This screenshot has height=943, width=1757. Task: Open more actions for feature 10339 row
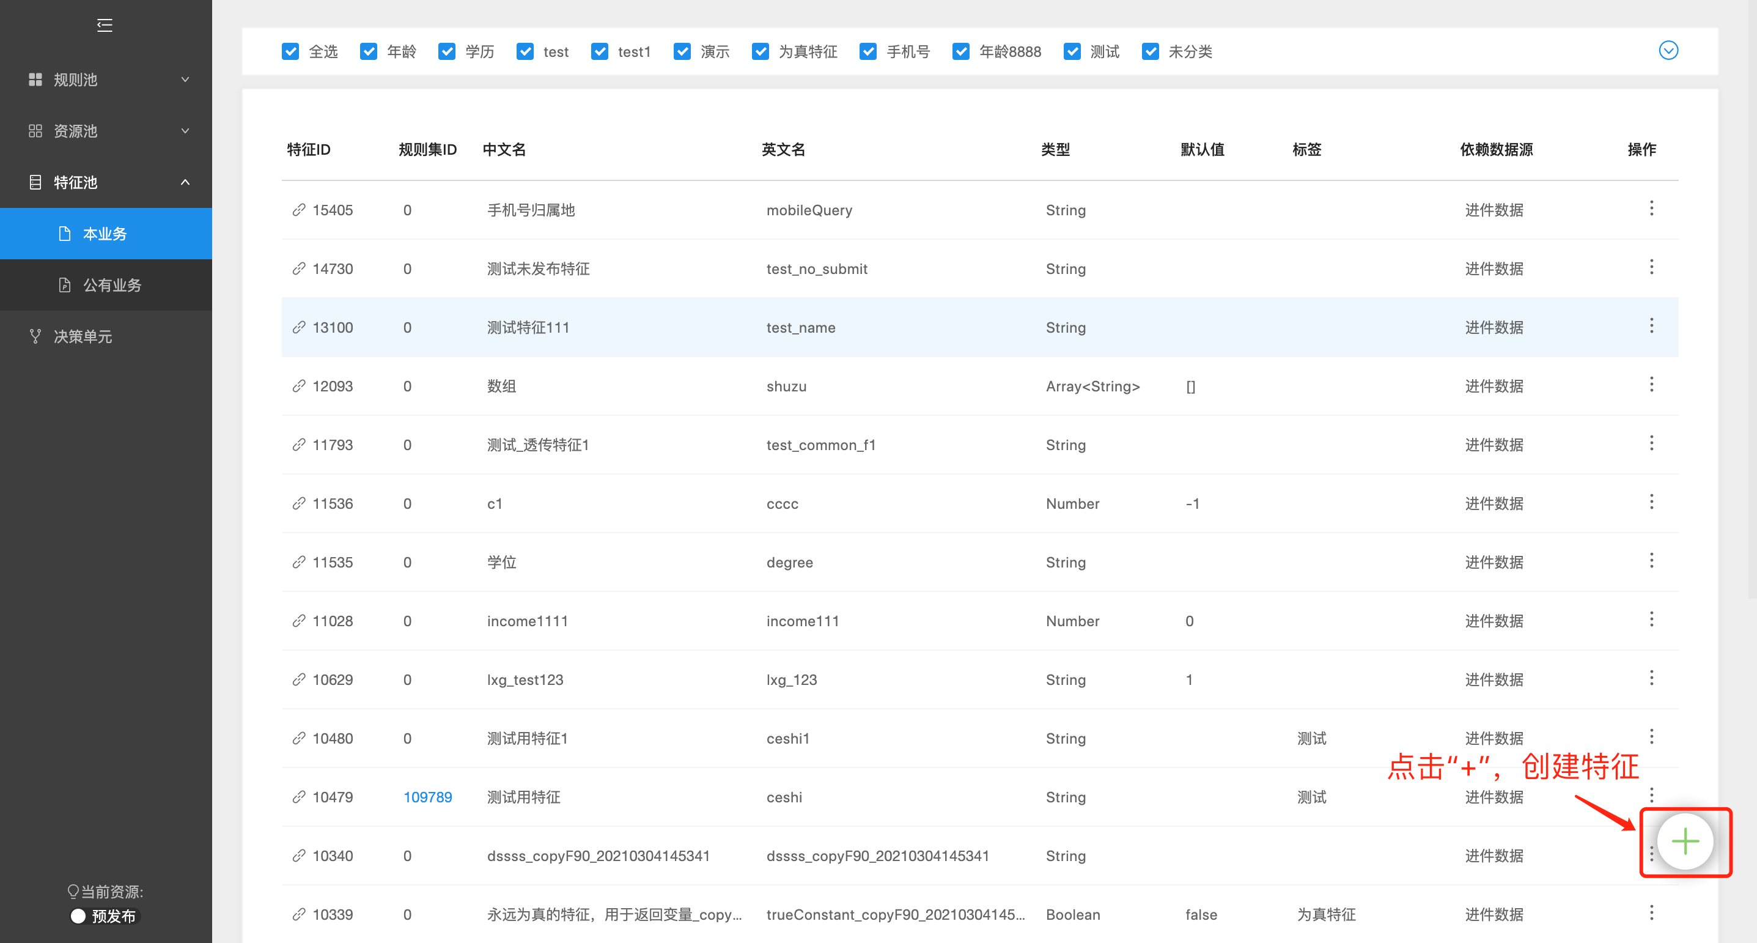tap(1651, 912)
